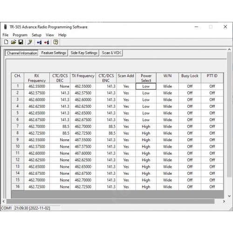
Task: Click channel 9 TX Frequency 467.55000
Action: pos(83,140)
